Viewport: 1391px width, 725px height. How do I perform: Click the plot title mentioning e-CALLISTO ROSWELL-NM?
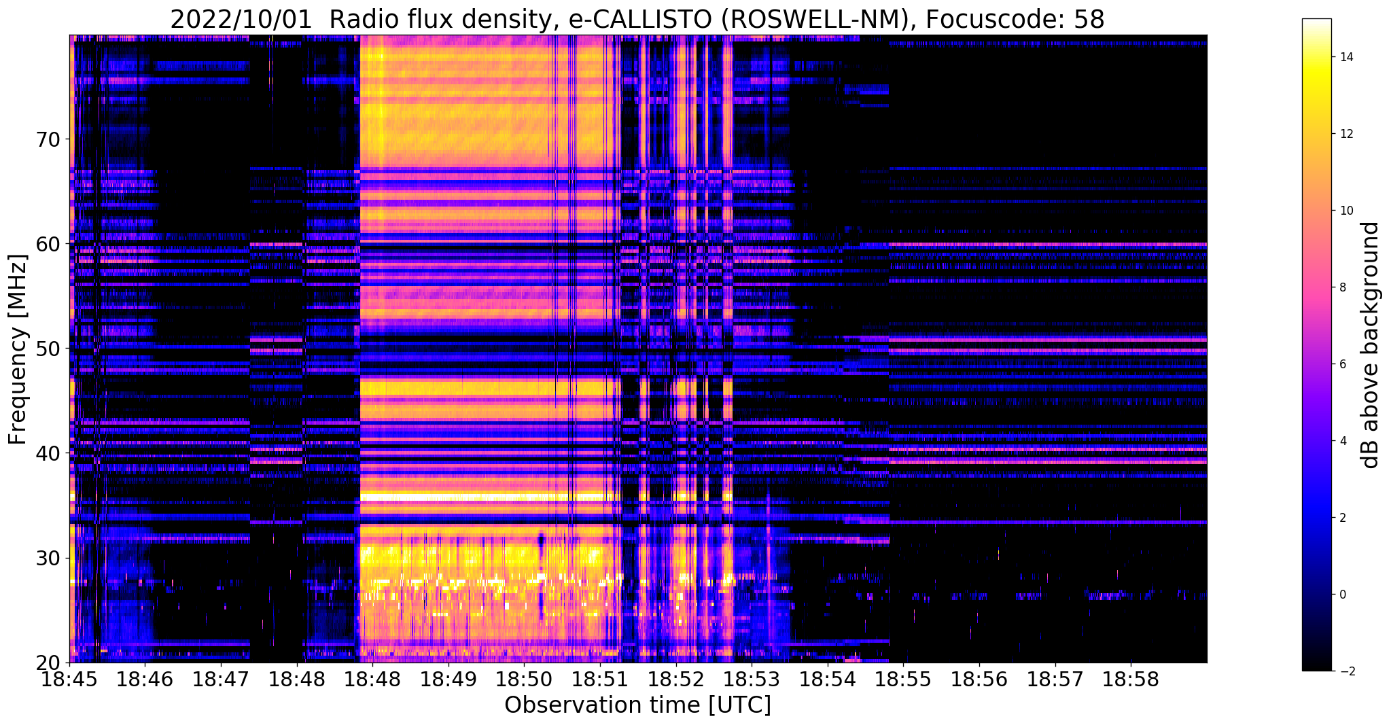tap(637, 19)
